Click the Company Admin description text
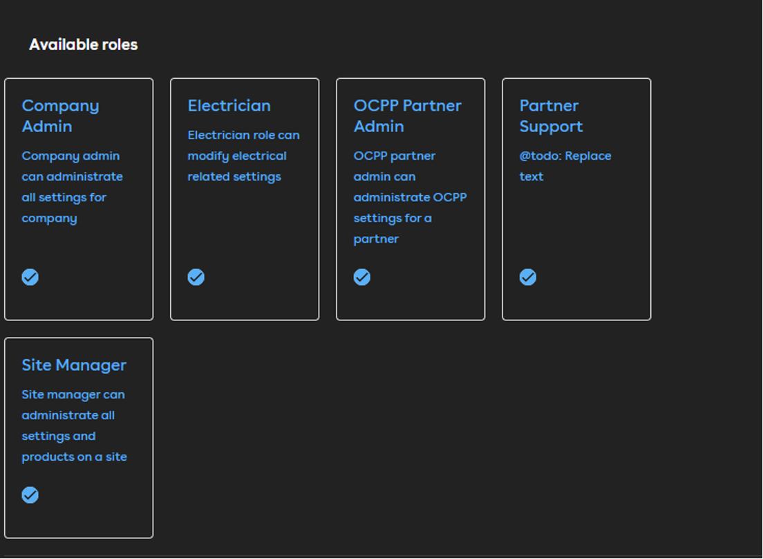 (x=72, y=187)
